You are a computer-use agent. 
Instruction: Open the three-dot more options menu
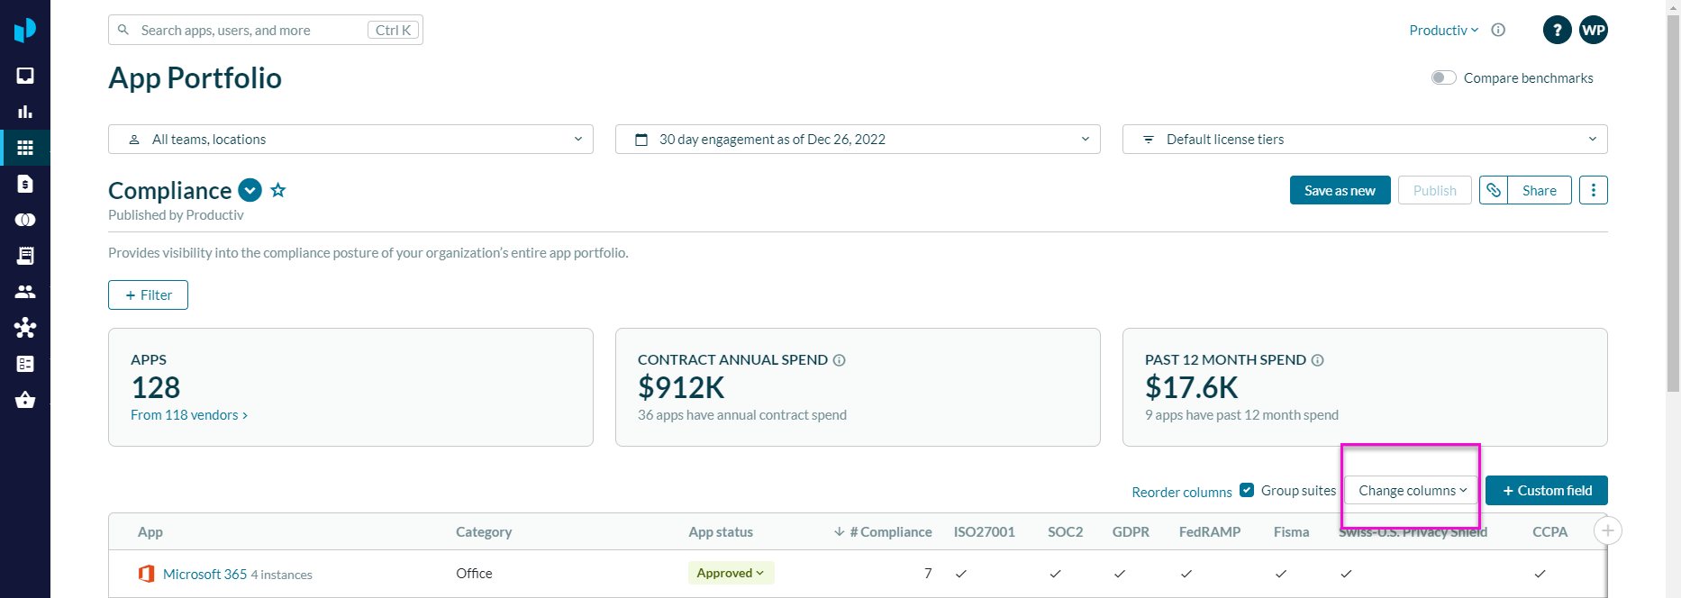pos(1593,190)
